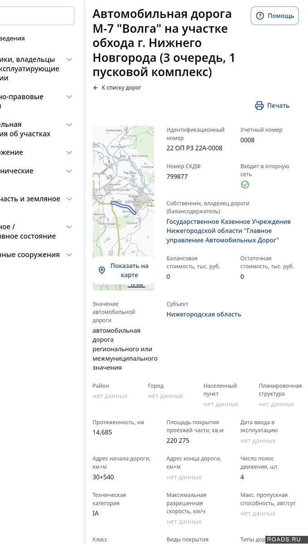Expand the chevron next to нные сооружения

tap(69, 255)
